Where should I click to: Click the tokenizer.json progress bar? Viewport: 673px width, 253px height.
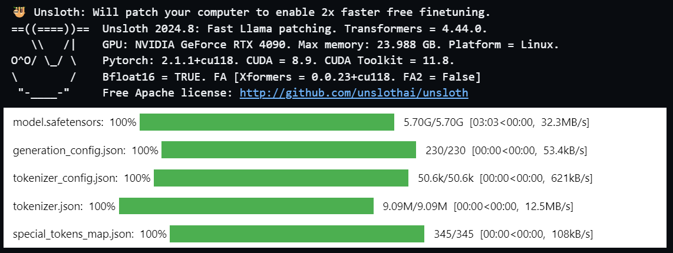(x=246, y=206)
